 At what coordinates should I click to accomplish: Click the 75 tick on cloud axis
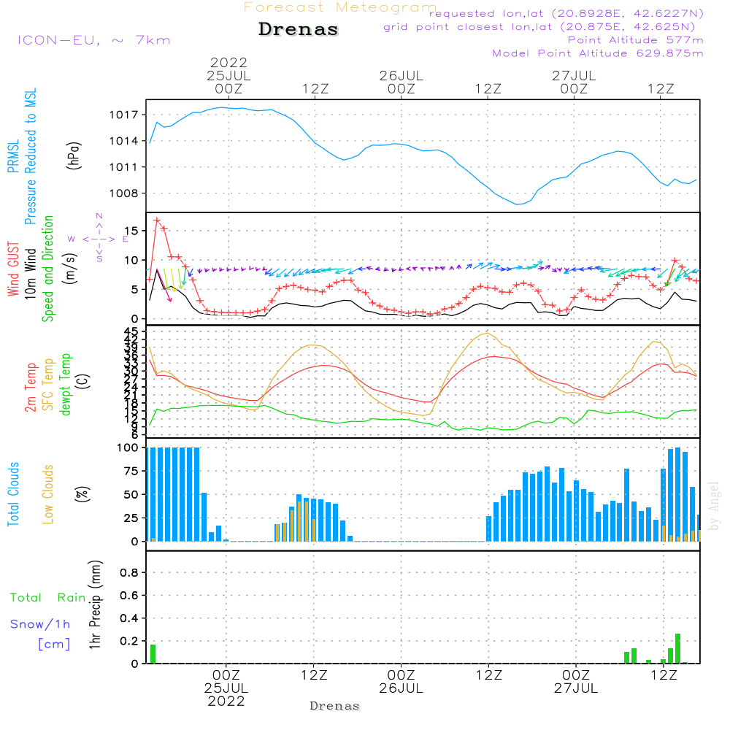point(131,471)
